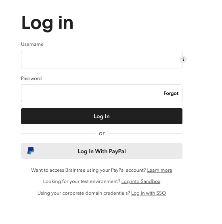Open the Learn more link
Screen dimensions: 222x224
pyautogui.click(x=159, y=170)
